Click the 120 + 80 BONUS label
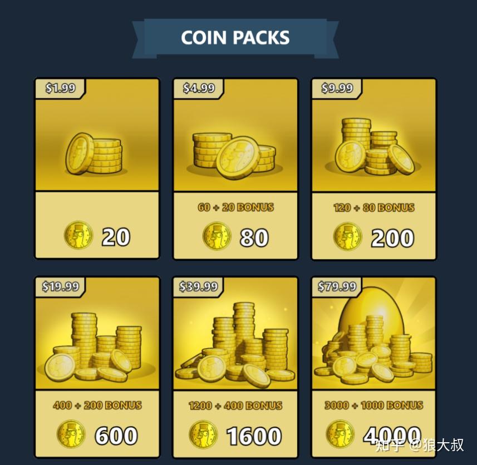 click(374, 207)
